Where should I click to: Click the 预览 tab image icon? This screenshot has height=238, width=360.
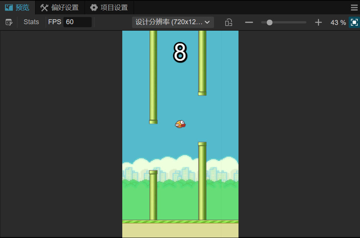click(9, 8)
